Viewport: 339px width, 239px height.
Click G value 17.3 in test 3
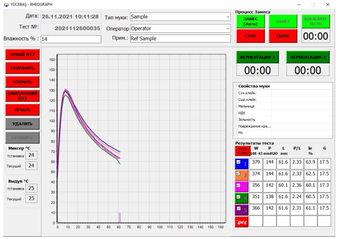pos(324,186)
